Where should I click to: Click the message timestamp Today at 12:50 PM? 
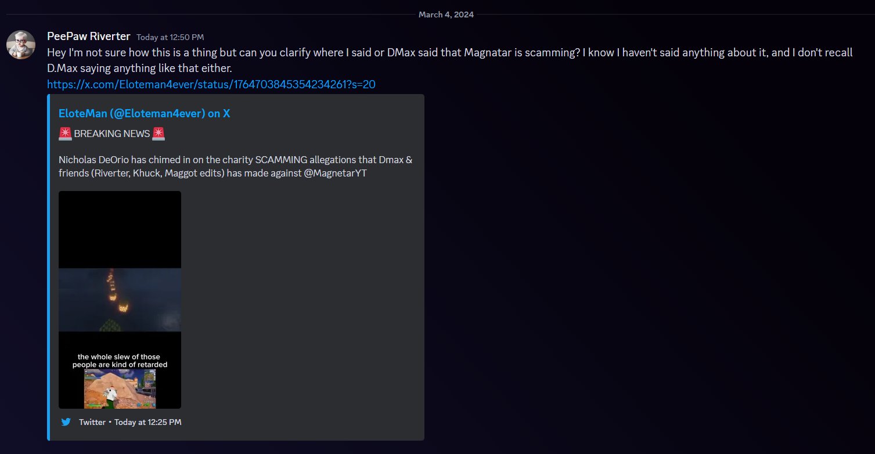170,37
